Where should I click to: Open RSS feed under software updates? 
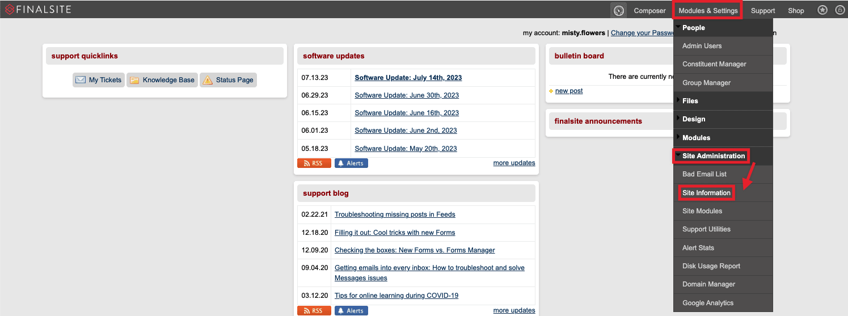314,163
